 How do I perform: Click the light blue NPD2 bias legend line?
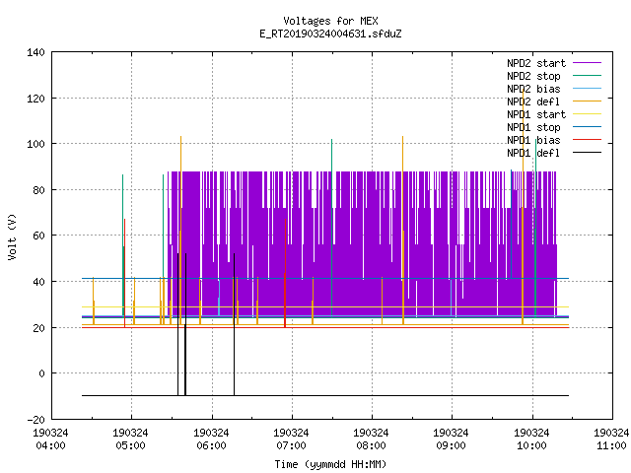tap(587, 89)
